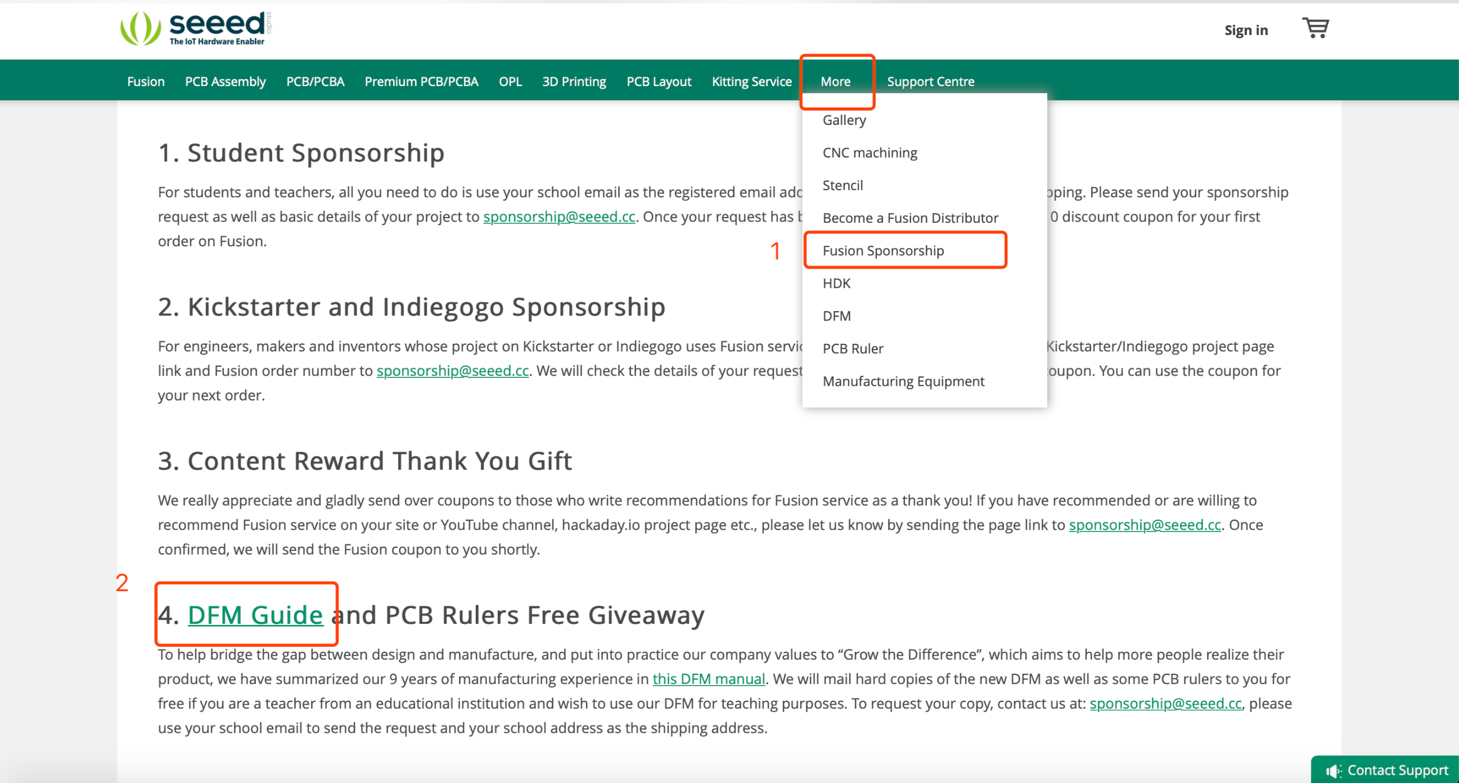Choose CNC machining in dropdown
Screen dimensions: 1459x783
pos(870,153)
